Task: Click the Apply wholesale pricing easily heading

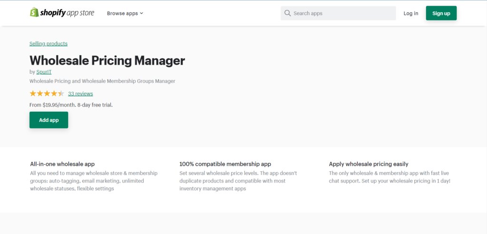Action: (x=369, y=164)
